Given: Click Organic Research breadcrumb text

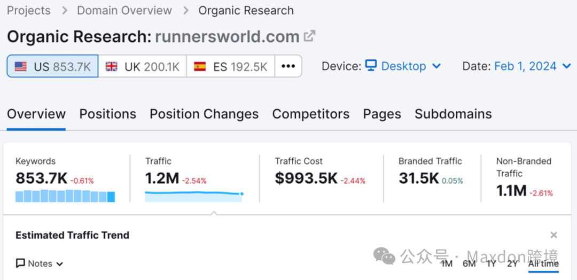Looking at the screenshot, I should (x=246, y=10).
